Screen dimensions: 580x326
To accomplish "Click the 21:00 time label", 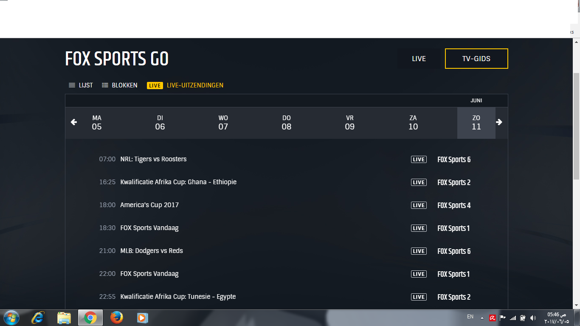I will point(107,251).
